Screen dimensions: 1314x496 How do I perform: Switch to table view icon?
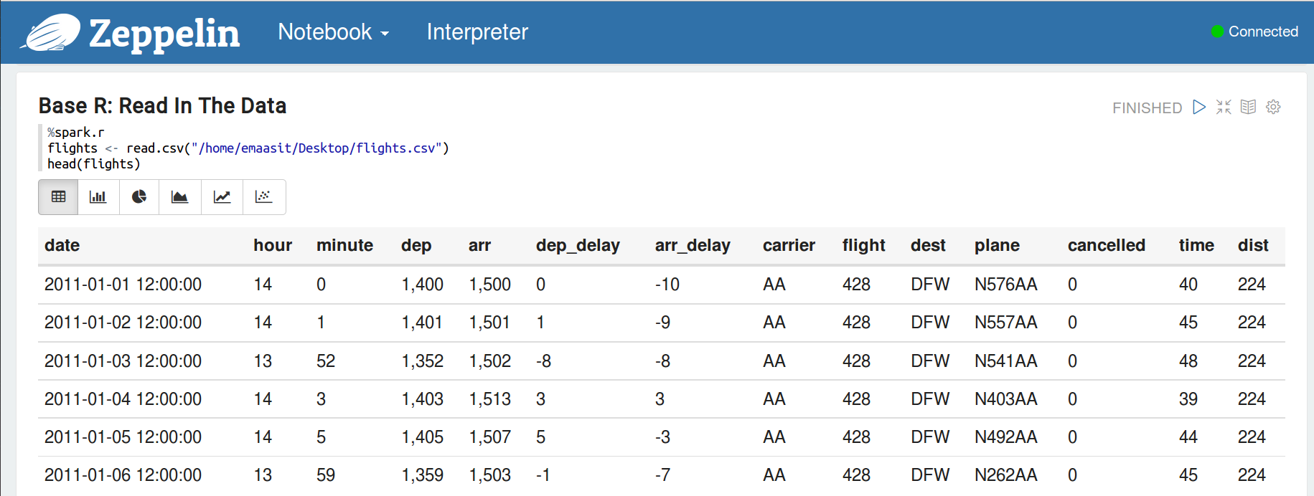pos(58,197)
